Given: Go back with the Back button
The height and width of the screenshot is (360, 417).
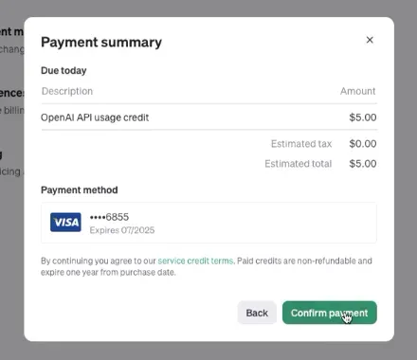Looking at the screenshot, I should [257, 313].
